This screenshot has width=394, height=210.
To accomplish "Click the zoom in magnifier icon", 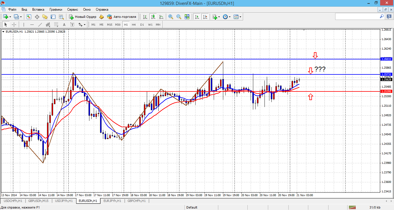I will click(171, 17).
